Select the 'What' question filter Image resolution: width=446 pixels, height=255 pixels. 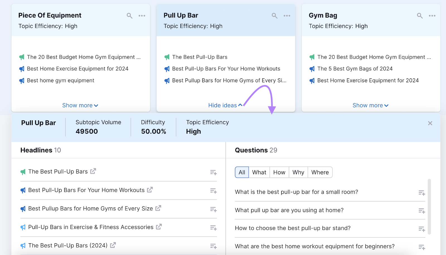[x=259, y=172]
